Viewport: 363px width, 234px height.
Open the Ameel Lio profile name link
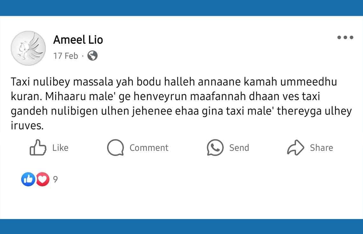point(78,40)
